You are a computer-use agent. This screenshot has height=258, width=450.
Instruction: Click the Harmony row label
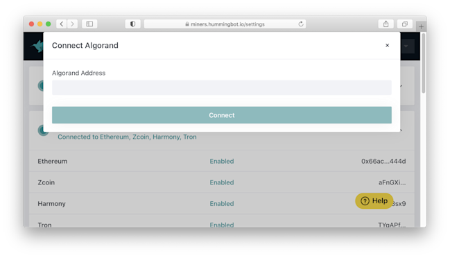coord(52,204)
